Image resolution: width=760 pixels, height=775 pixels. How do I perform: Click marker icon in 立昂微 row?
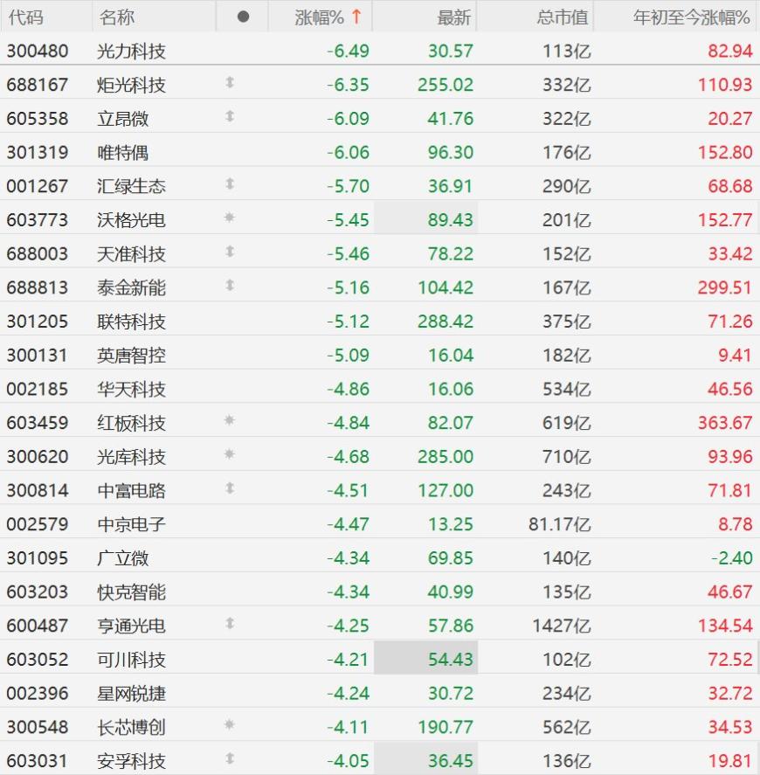[x=229, y=117]
